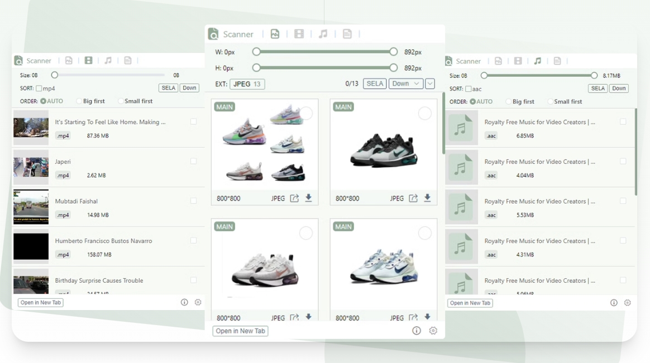Open the light blue sneaker image externally
This screenshot has width=650, height=363.
[413, 317]
